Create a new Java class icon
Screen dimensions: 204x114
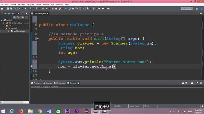click(47, 9)
